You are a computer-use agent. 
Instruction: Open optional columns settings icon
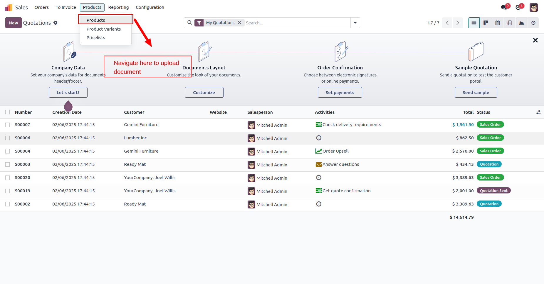[x=538, y=112]
